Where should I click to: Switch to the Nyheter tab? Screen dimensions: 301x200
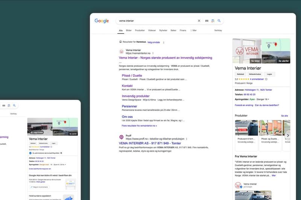(x=163, y=30)
